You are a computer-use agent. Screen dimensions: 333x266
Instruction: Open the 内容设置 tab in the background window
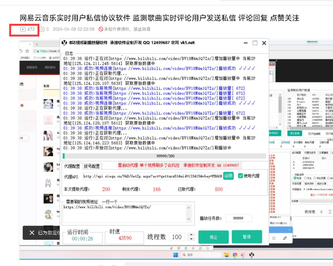point(297,184)
